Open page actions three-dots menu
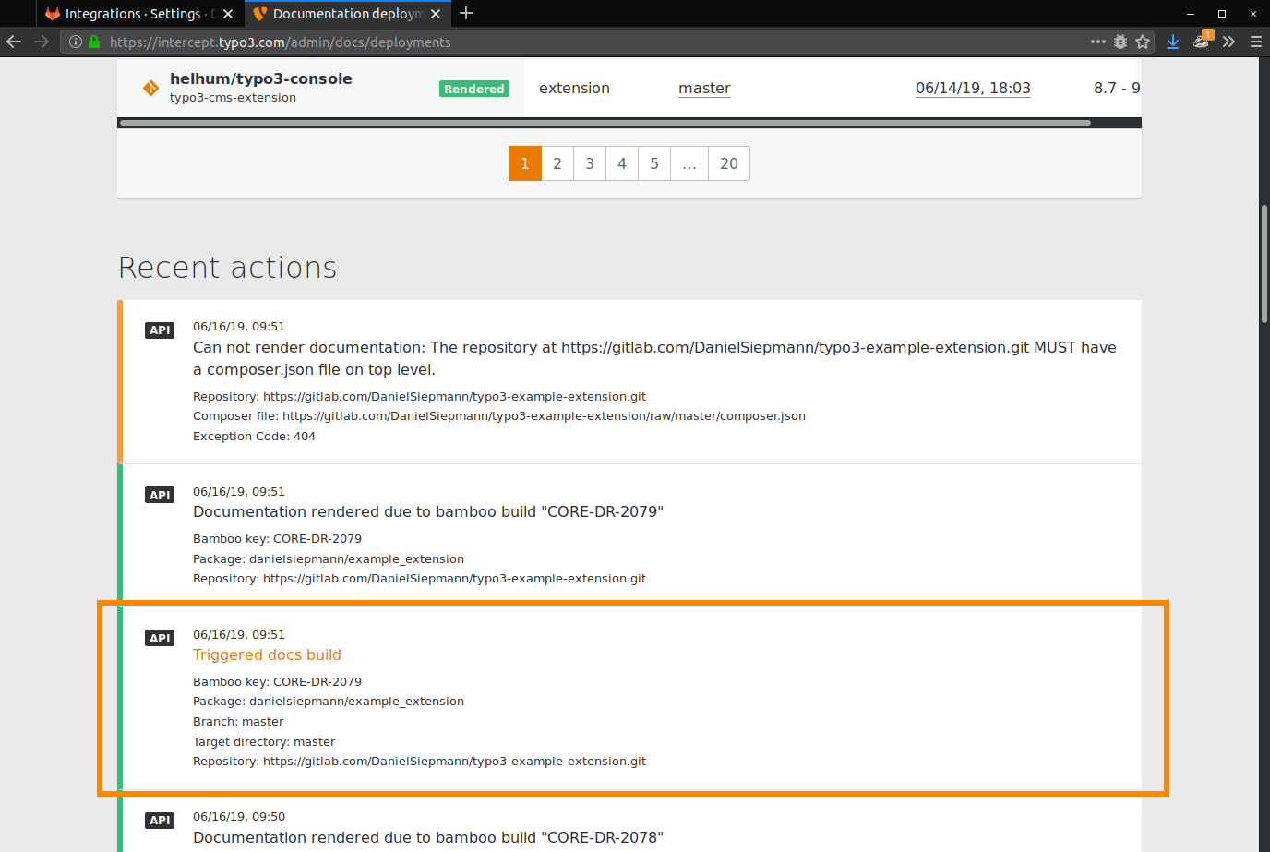The image size is (1270, 852). 1097,42
